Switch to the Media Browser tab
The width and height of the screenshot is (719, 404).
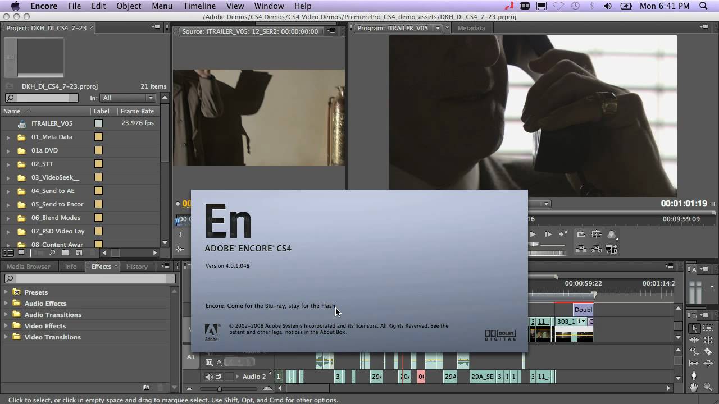click(x=29, y=267)
